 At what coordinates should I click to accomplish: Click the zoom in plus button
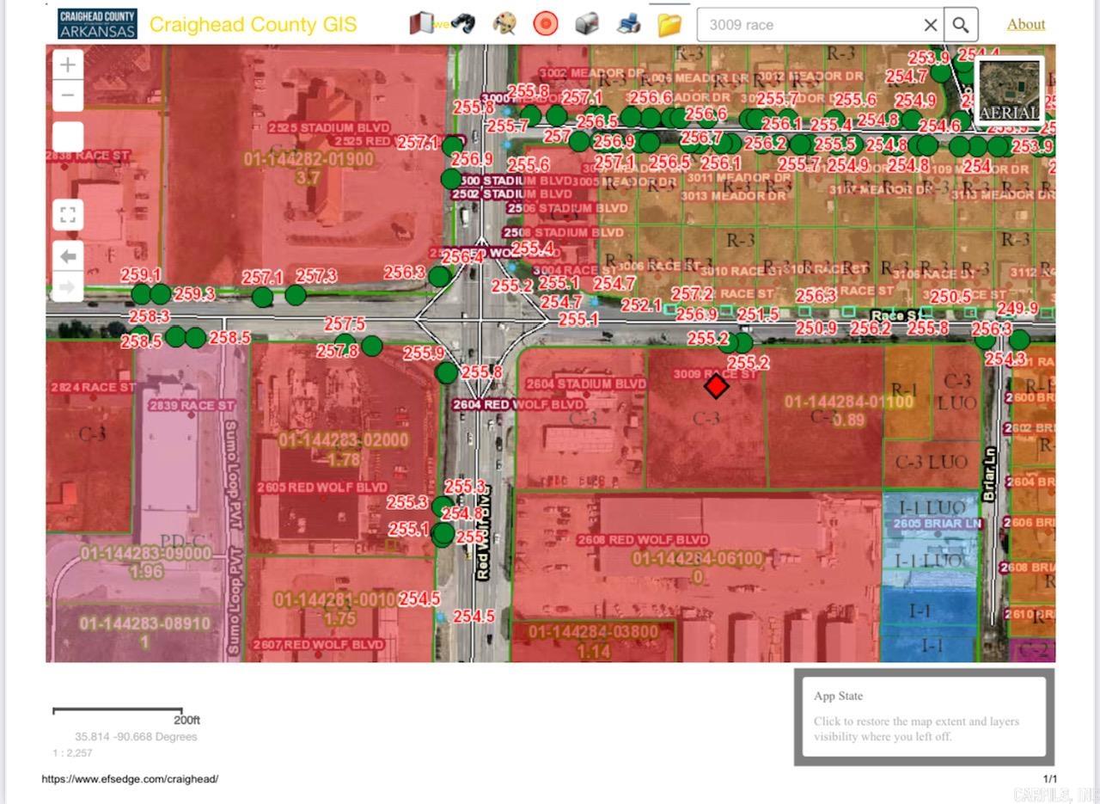click(68, 64)
